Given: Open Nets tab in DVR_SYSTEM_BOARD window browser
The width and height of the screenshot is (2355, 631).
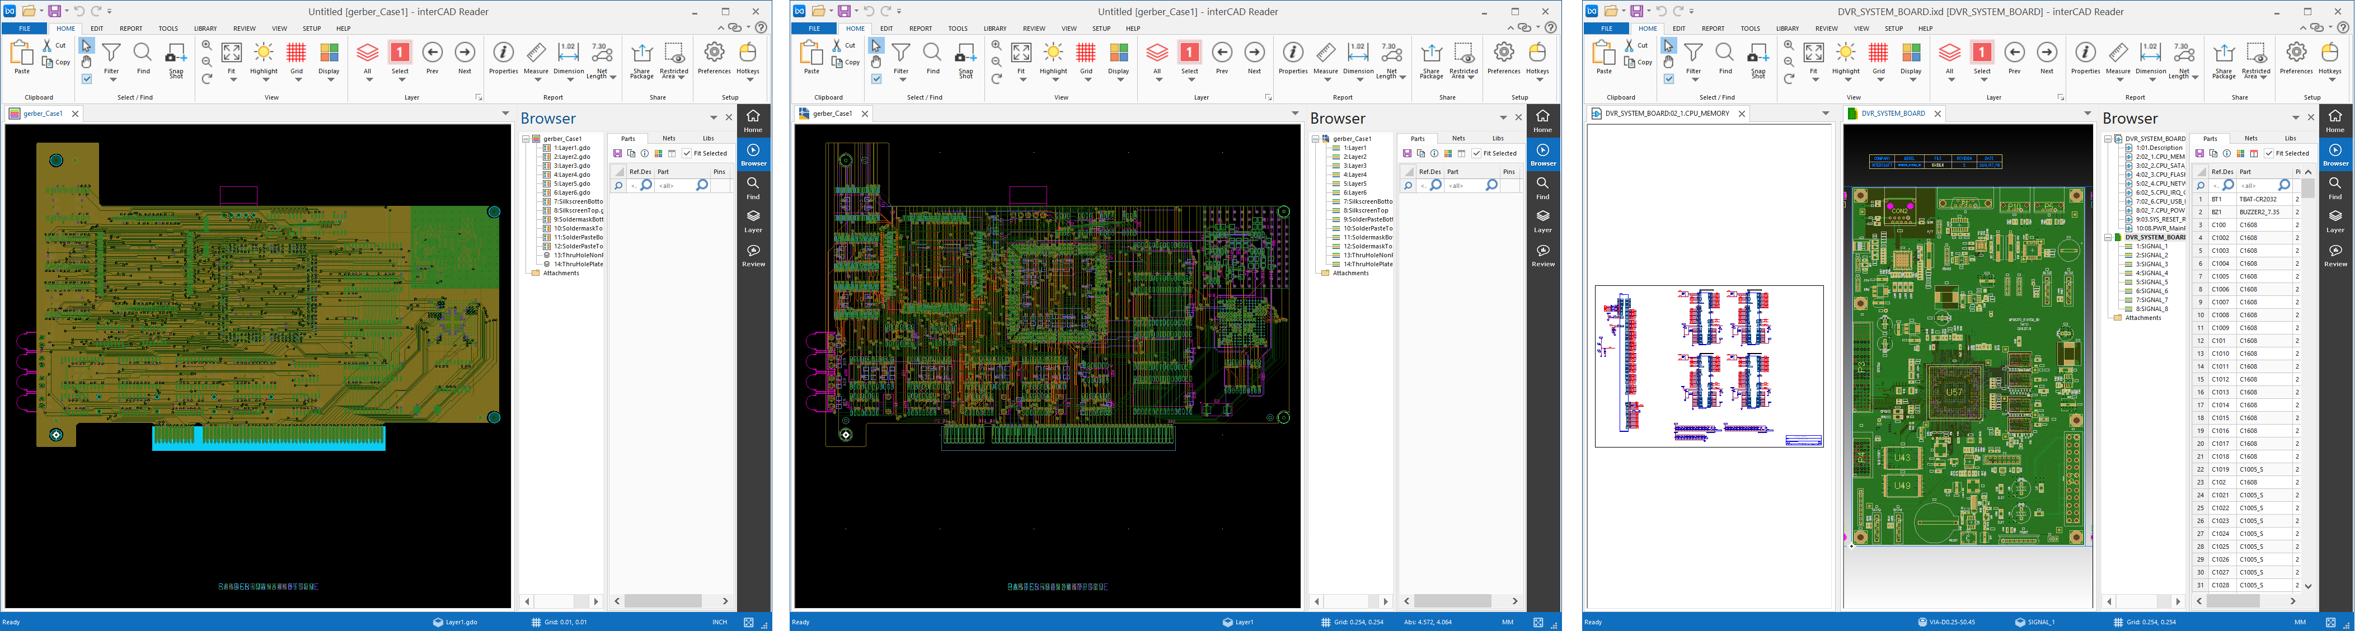Looking at the screenshot, I should 2250,139.
